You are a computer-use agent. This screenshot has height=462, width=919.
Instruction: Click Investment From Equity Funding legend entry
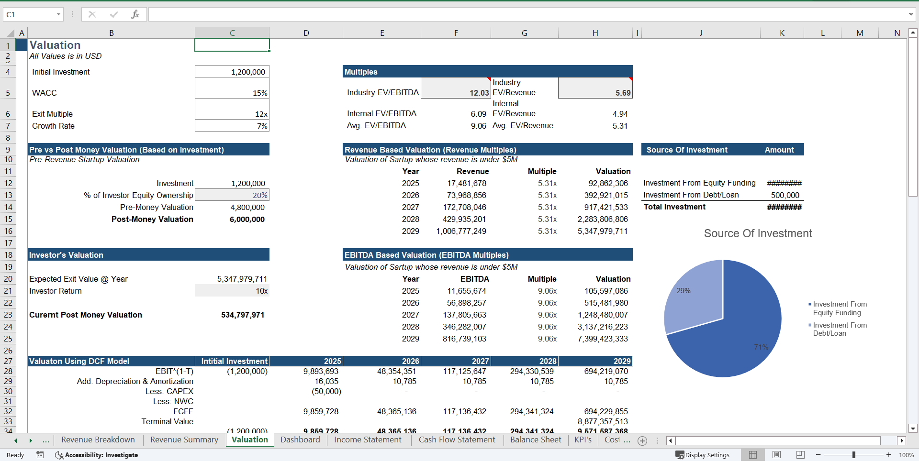837,308
